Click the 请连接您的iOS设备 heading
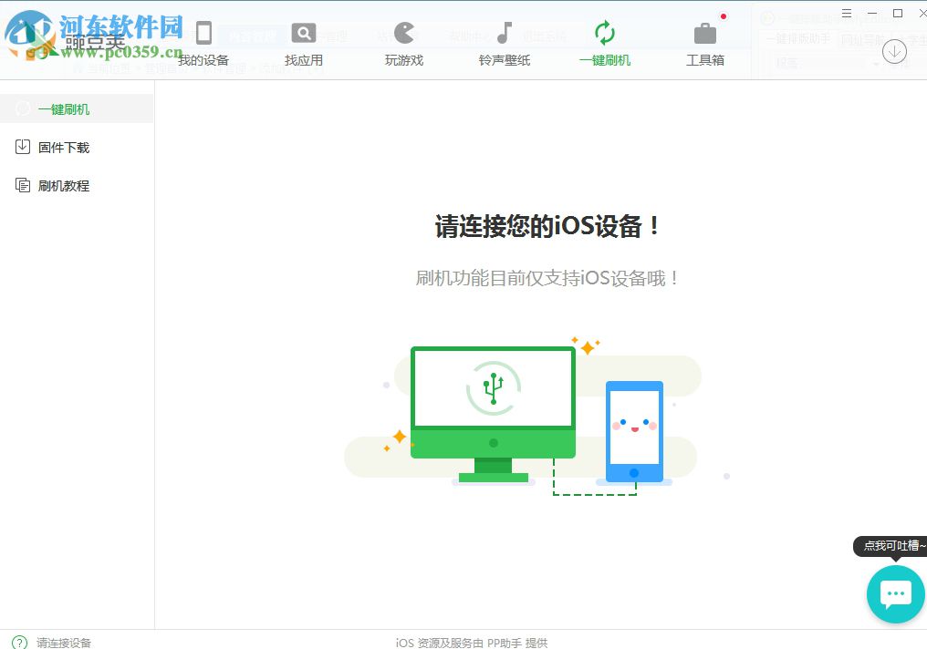 547,226
